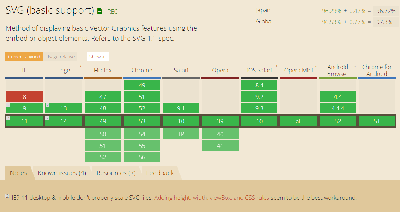Switch to the Feedback tab
The height and width of the screenshot is (212, 400).
click(160, 173)
